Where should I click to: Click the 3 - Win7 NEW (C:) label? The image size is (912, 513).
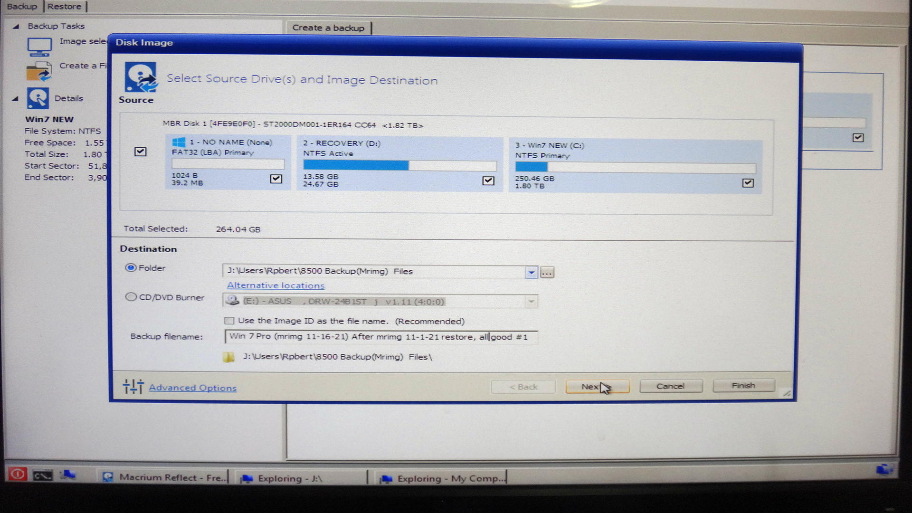pyautogui.click(x=550, y=145)
